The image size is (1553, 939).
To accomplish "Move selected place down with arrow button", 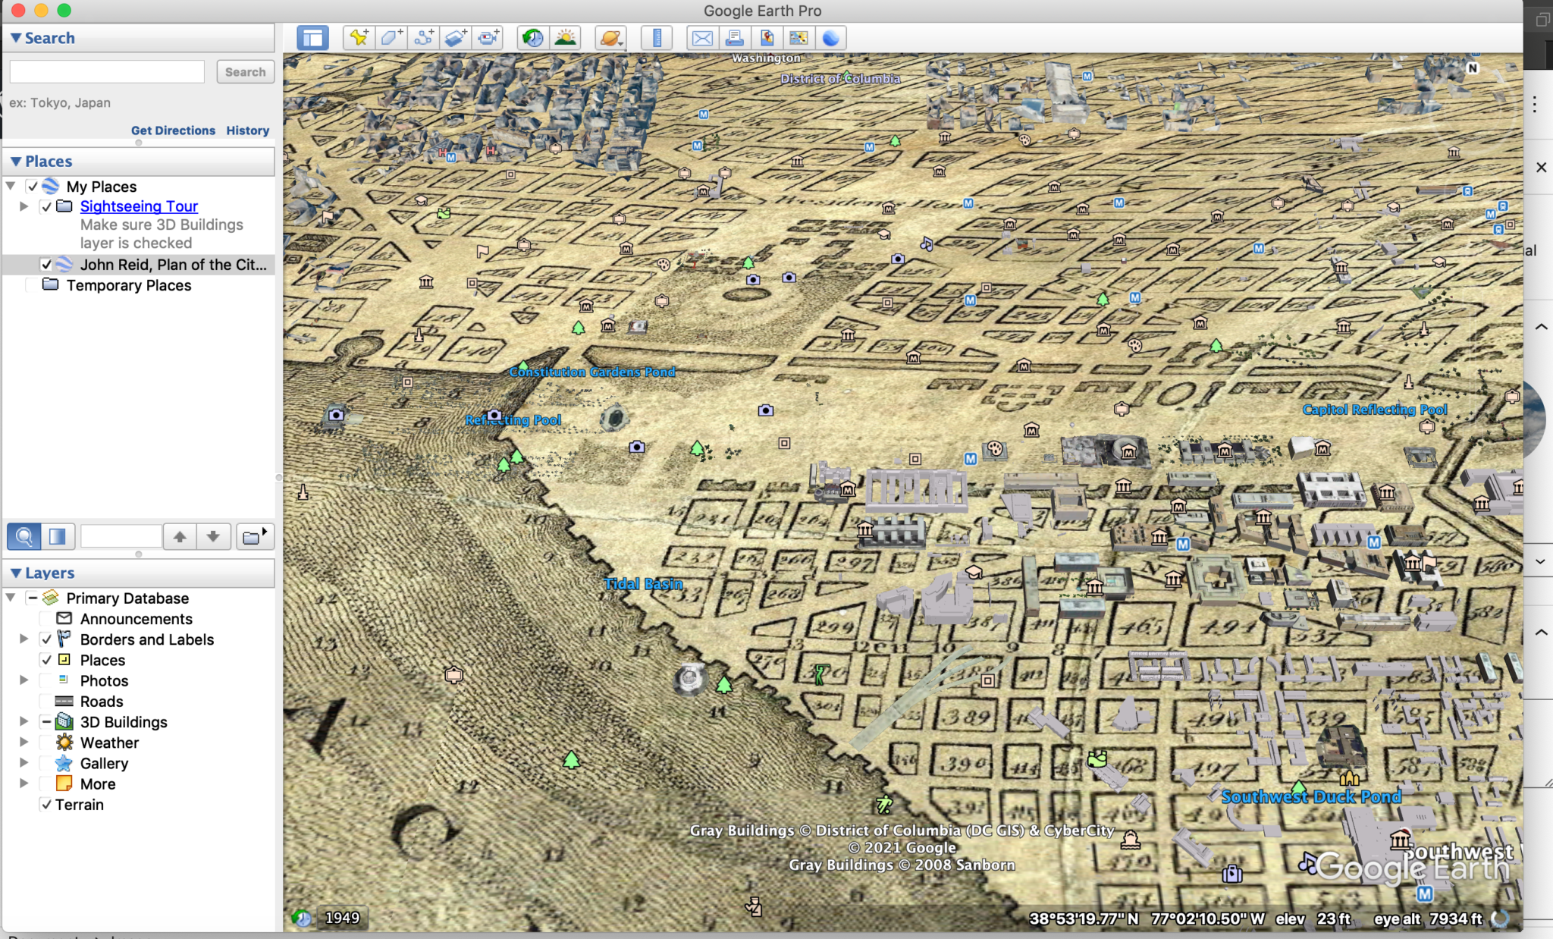I will (x=213, y=536).
